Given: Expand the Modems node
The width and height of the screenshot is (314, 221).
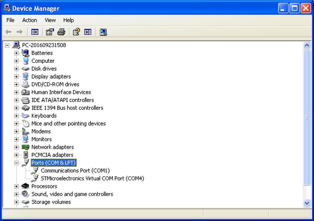Looking at the screenshot, I should pyautogui.click(x=16, y=132).
